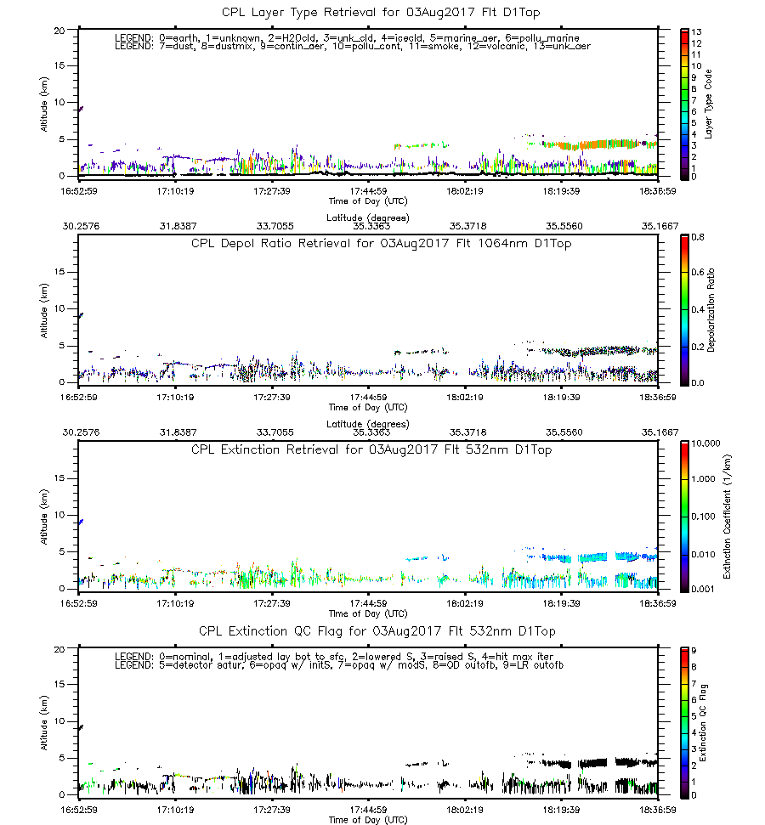This screenshot has width=765, height=825.
Task: Click latitude 33.7055 above Extinction Retrieval plot
Action: 275,432
